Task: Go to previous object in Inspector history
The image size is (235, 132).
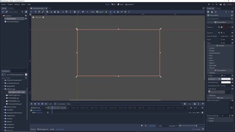Action: click(226, 12)
